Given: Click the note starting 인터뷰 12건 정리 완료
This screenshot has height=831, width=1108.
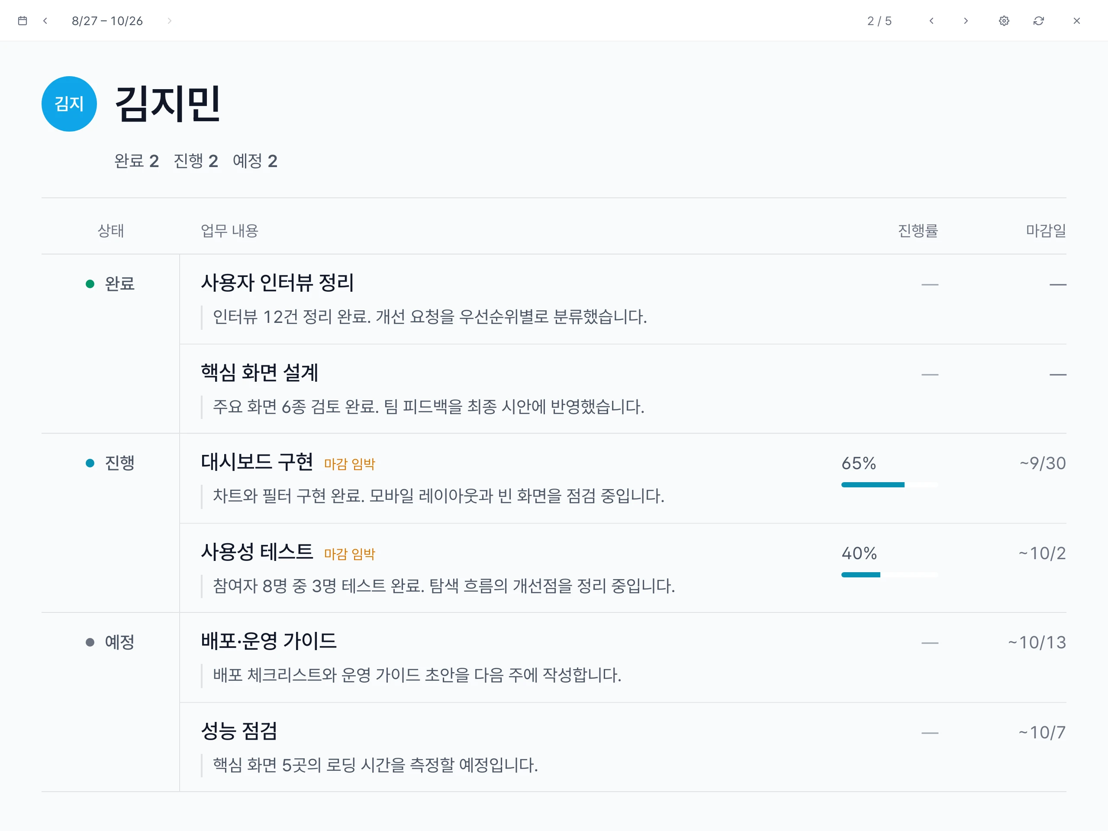Looking at the screenshot, I should [x=430, y=316].
